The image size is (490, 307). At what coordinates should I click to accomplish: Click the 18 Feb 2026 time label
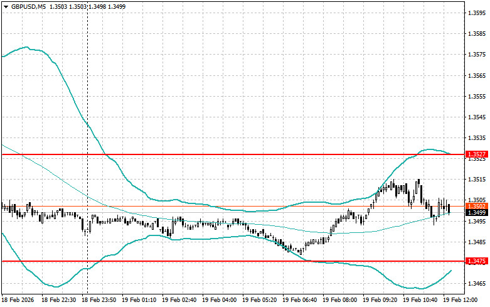tap(18, 300)
